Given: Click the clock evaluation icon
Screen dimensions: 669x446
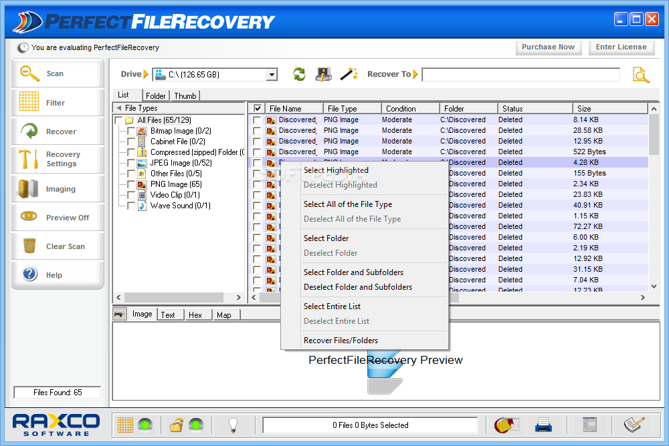Looking at the screenshot, I should click(23, 47).
